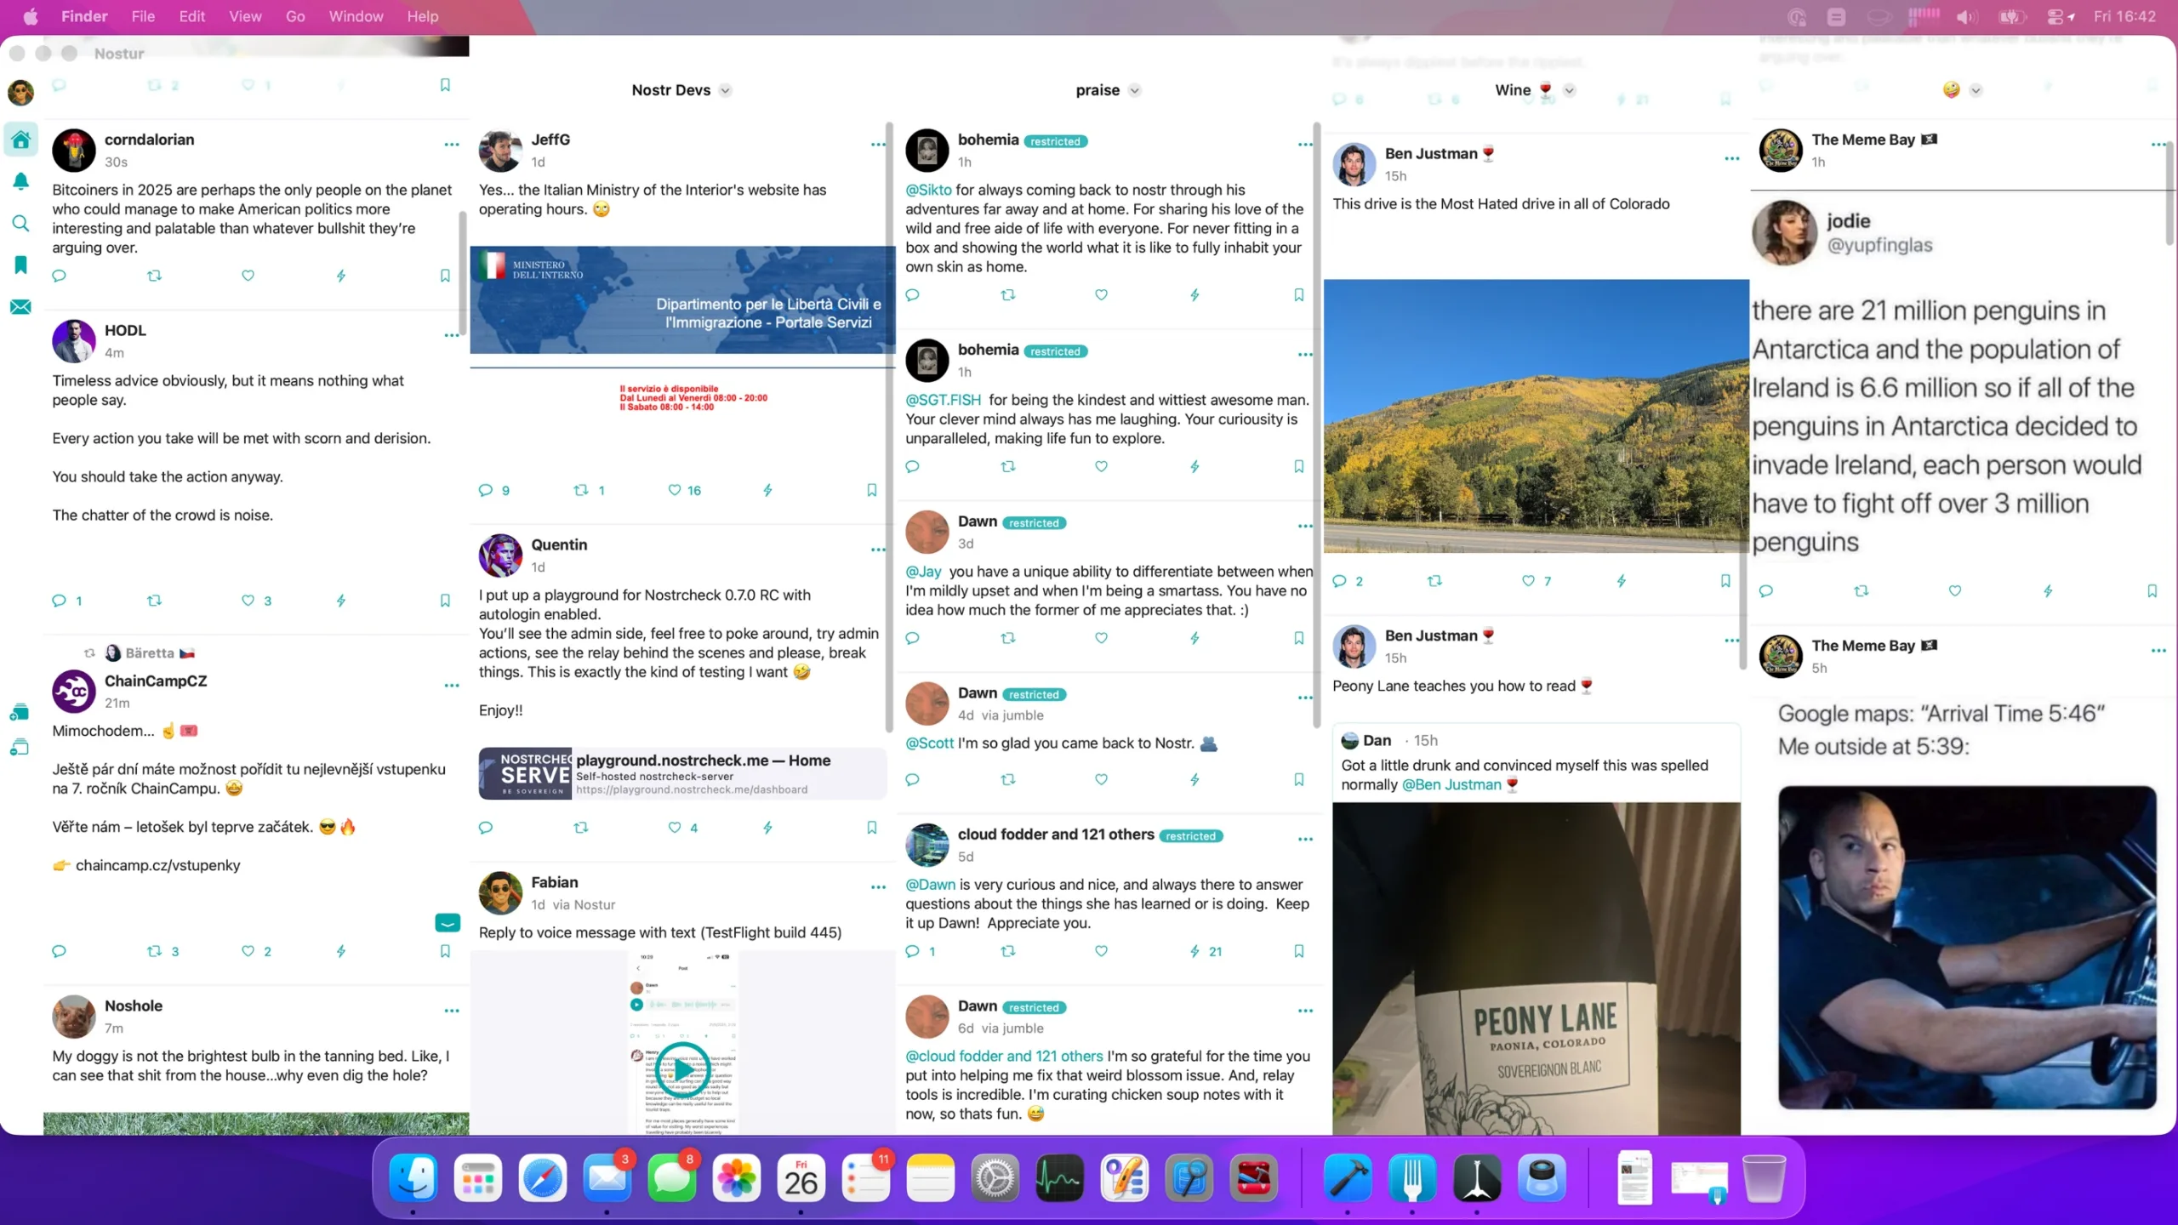Open Notifications bell in sidebar
The width and height of the screenshot is (2178, 1225).
(x=20, y=181)
